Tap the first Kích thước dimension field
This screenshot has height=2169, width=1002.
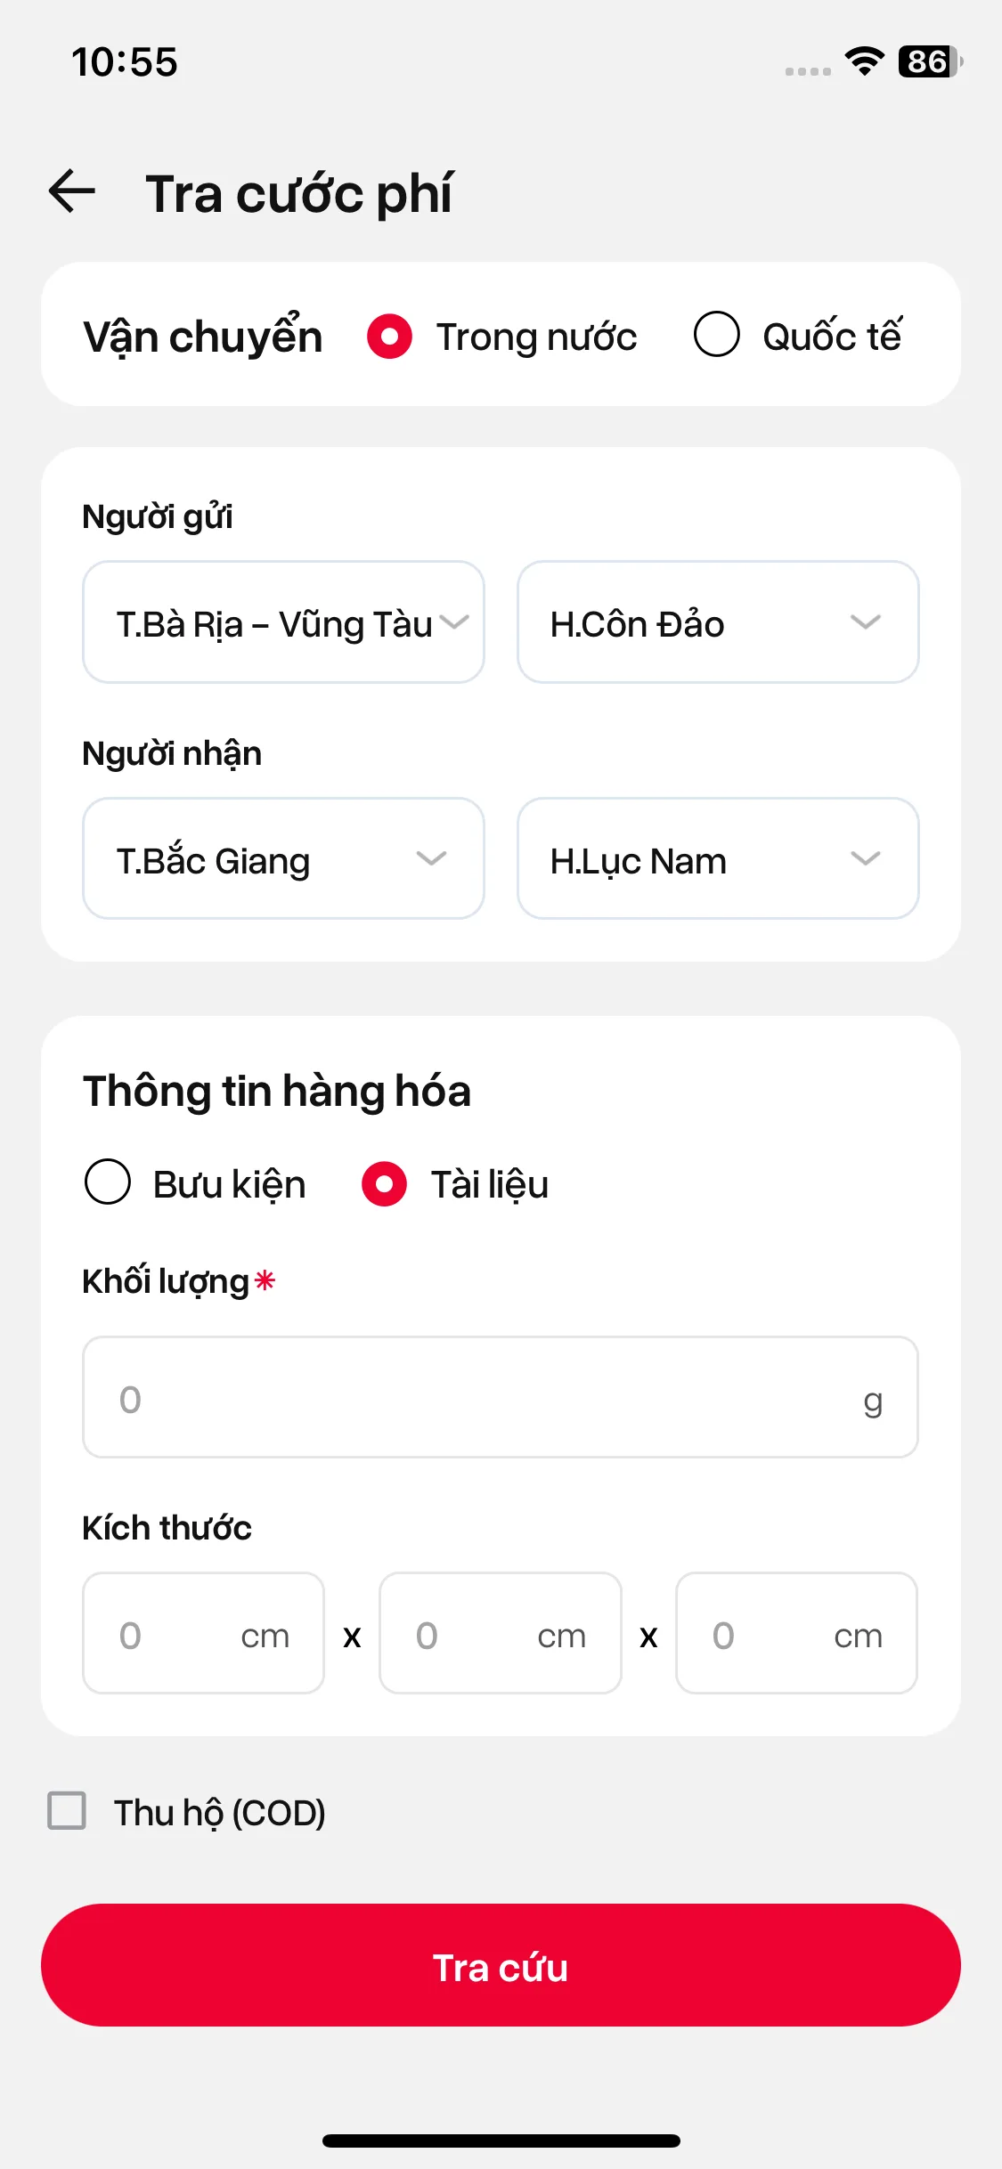coord(203,1634)
